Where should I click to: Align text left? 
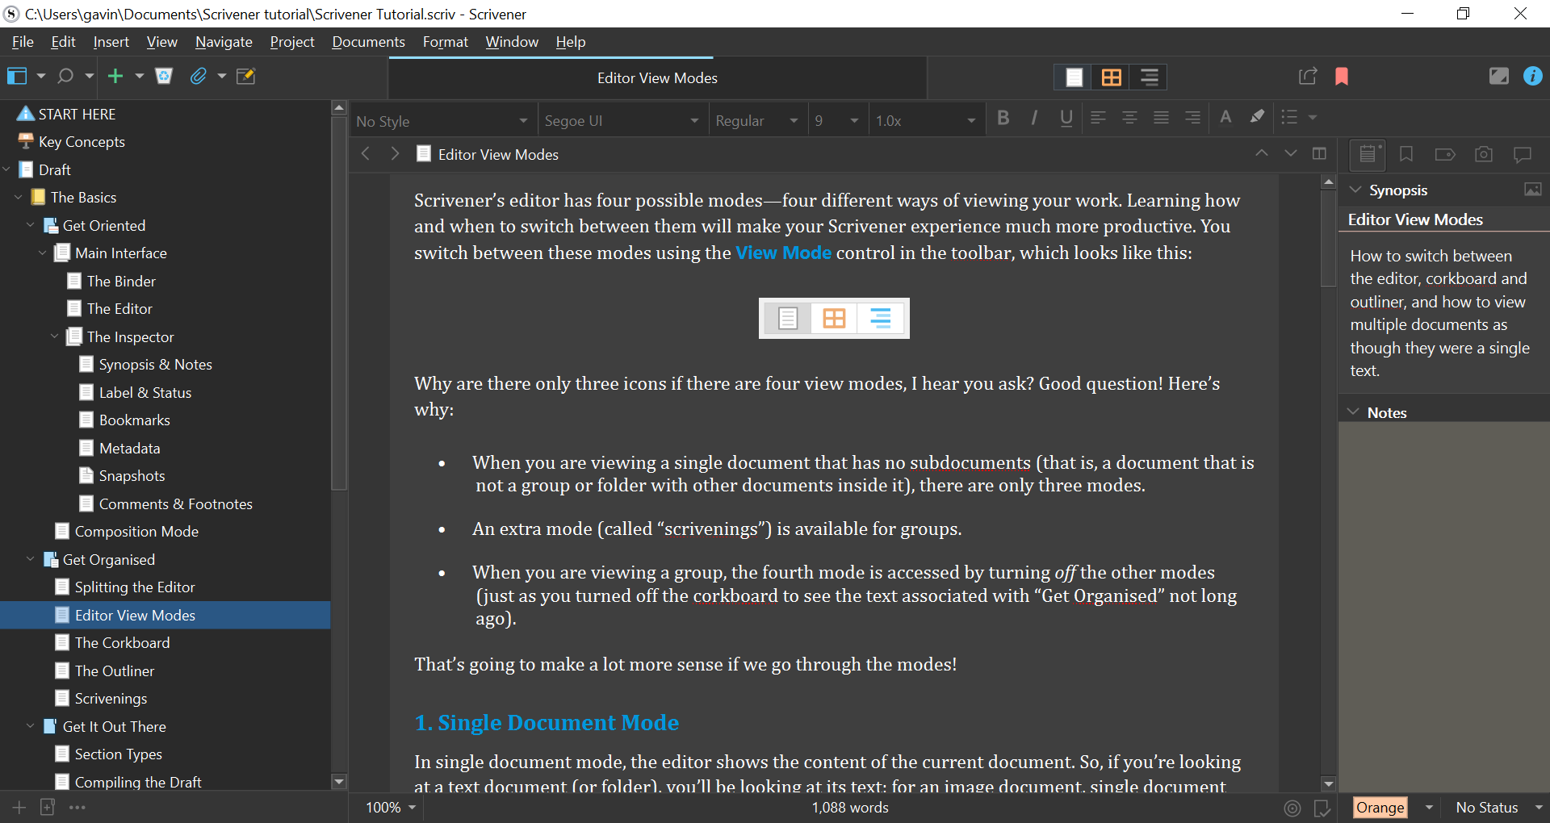1098,118
